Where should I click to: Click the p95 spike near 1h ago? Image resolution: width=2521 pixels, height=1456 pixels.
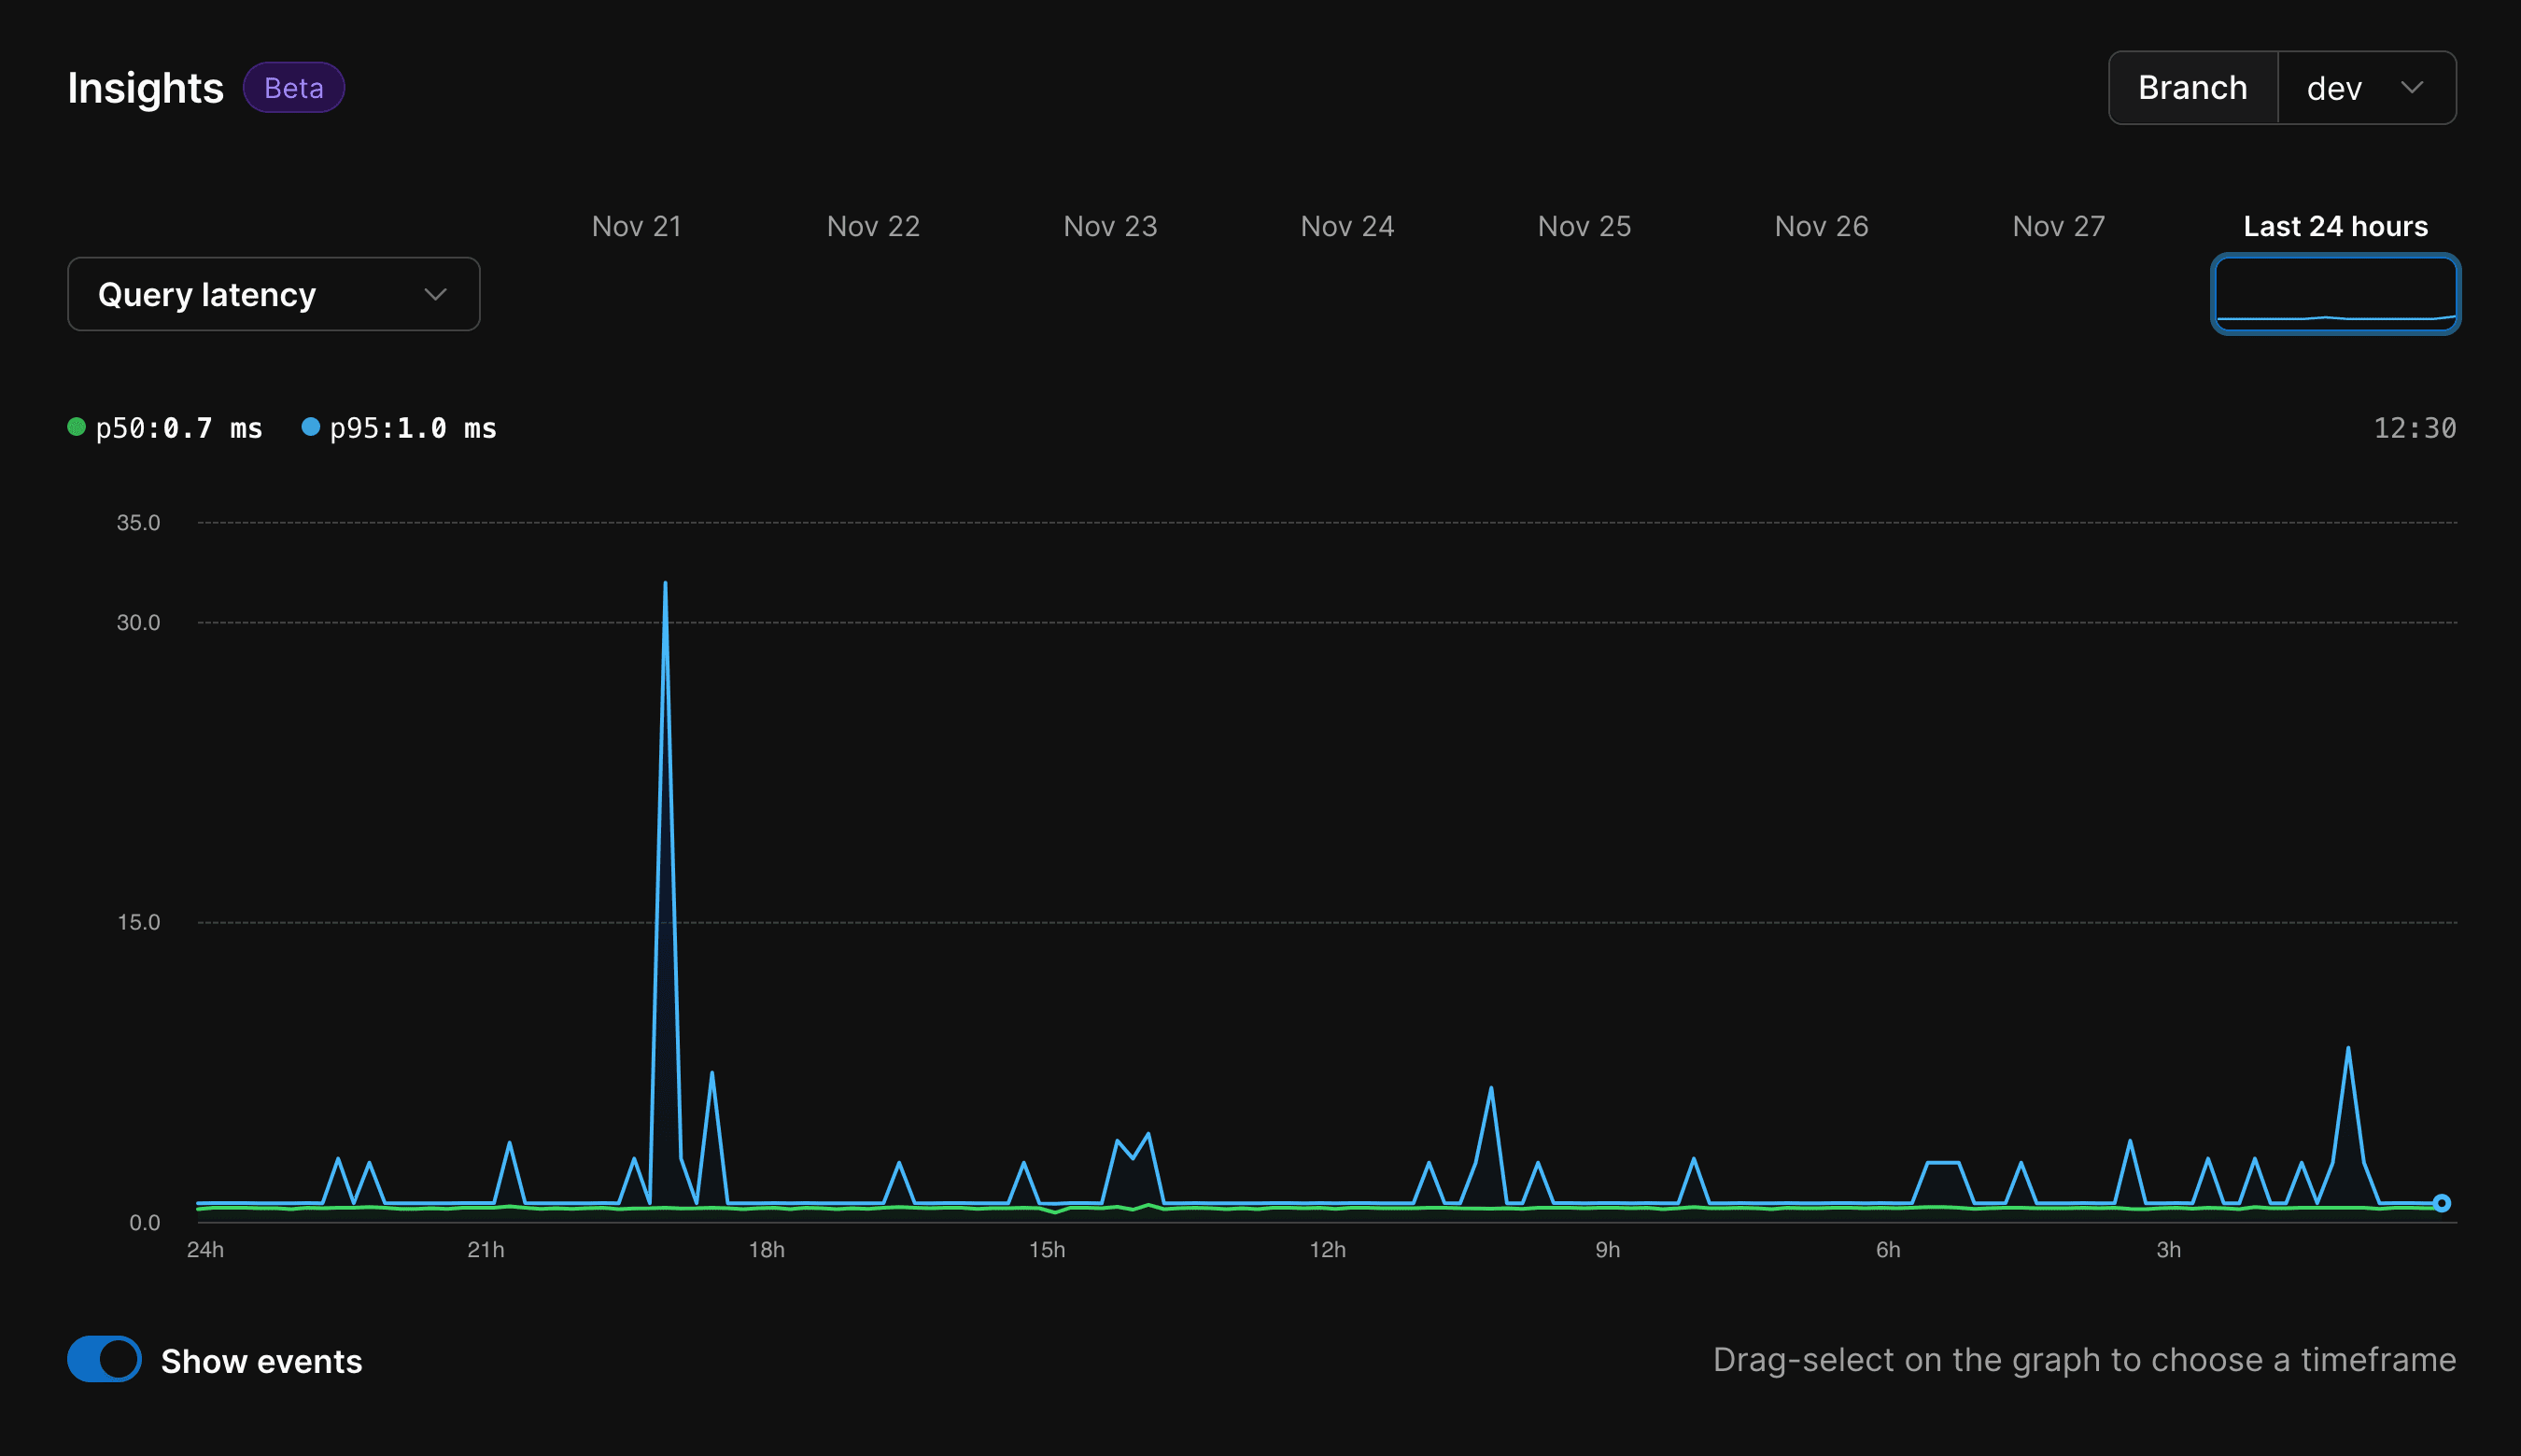2348,1050
